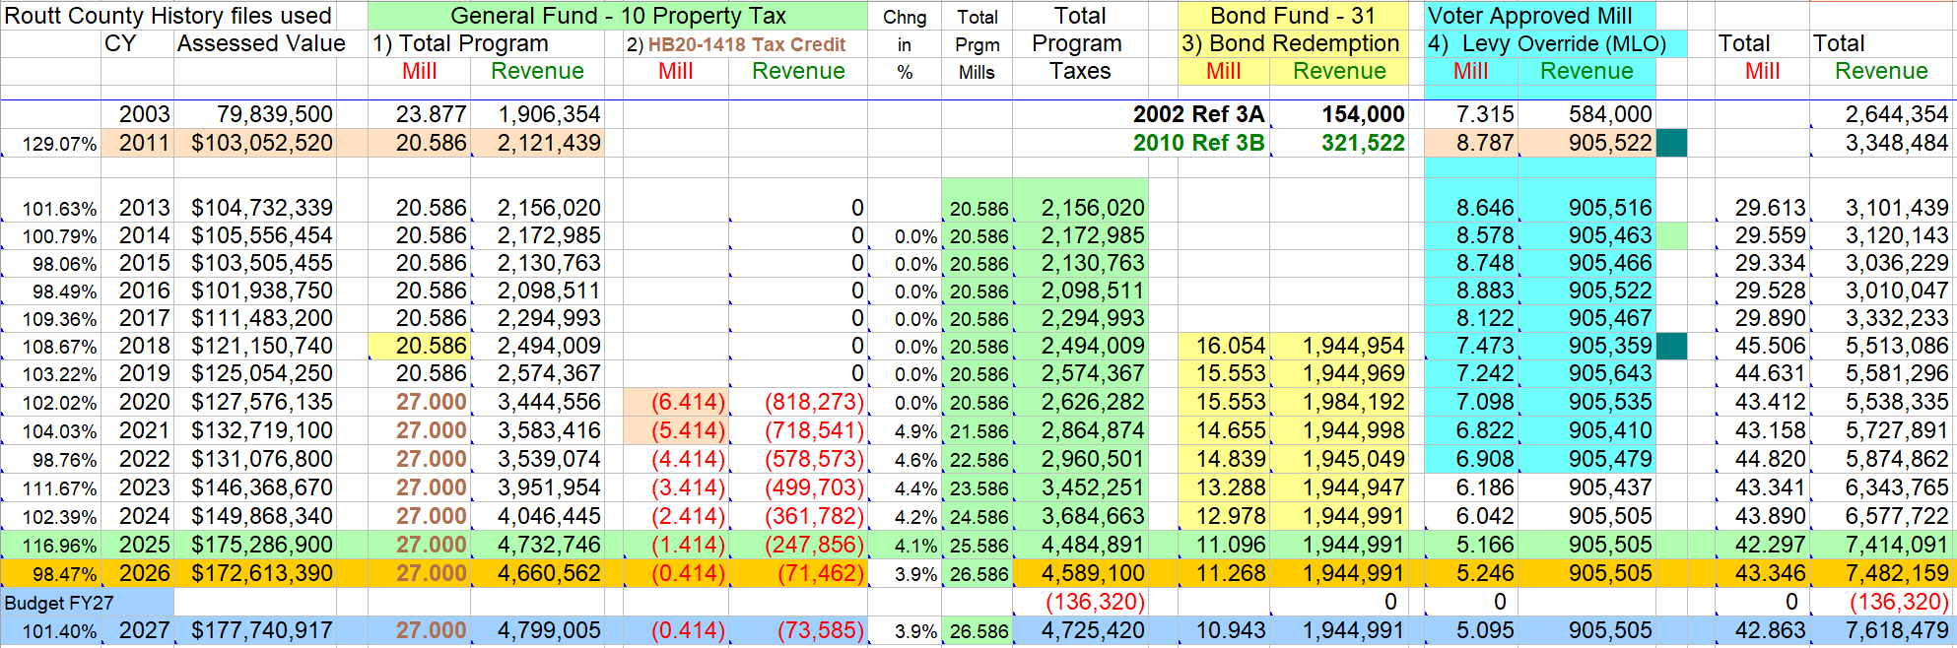Select the '2) HB20-1418 Tax Credit' header
1957x648 pixels.
click(736, 44)
